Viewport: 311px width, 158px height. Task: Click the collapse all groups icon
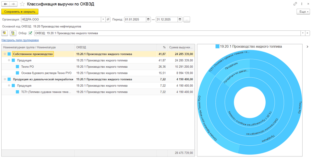[x=13, y=33]
